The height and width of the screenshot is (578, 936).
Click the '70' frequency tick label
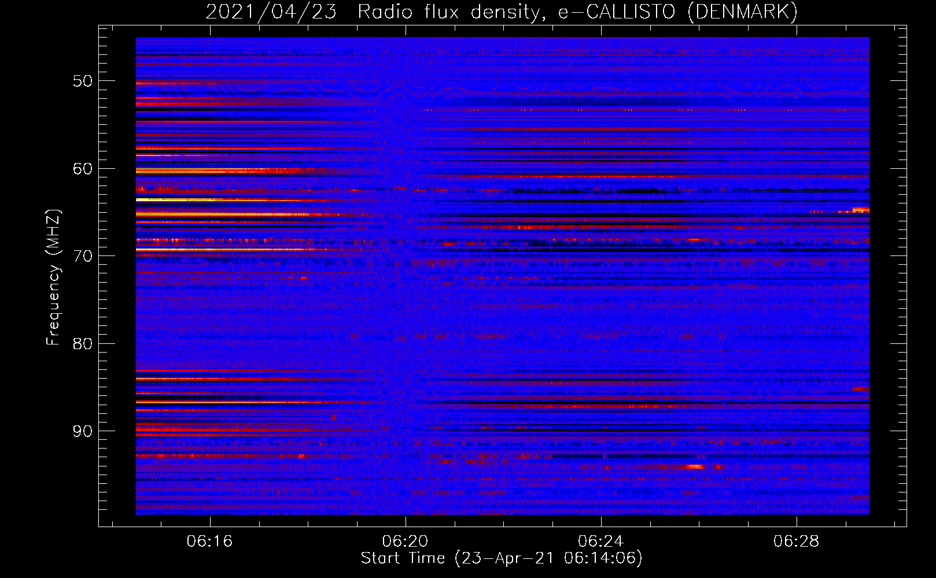(83, 256)
